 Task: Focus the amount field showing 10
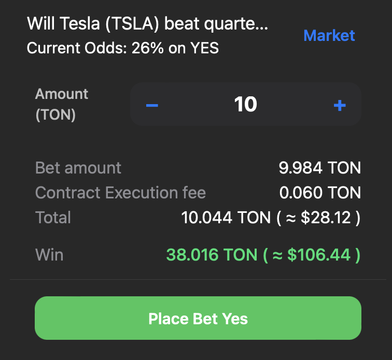[x=245, y=105]
